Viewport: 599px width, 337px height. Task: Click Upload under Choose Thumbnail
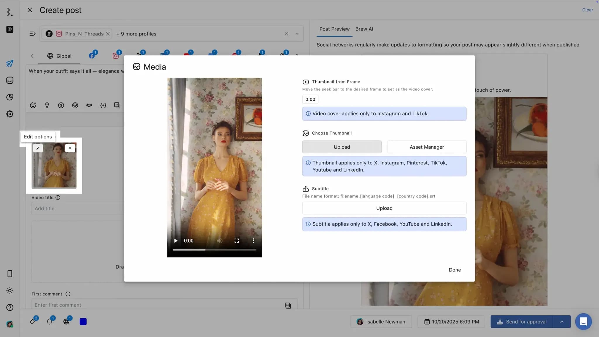[342, 147]
